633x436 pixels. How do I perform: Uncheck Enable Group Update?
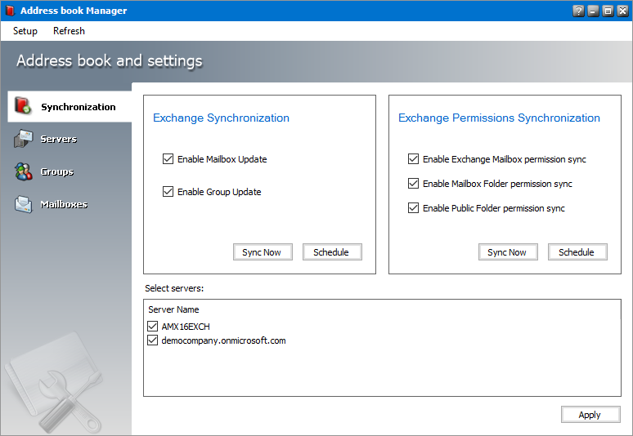point(168,192)
